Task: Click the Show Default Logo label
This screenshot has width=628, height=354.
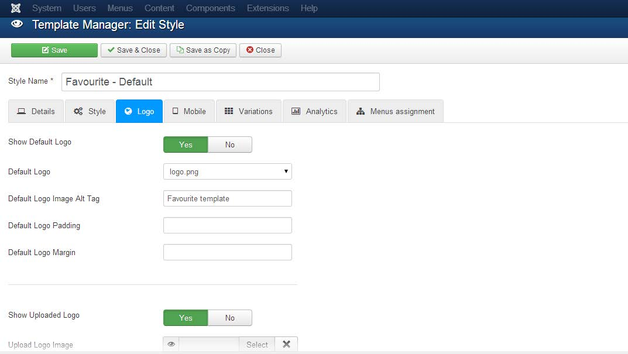Action: [40, 142]
